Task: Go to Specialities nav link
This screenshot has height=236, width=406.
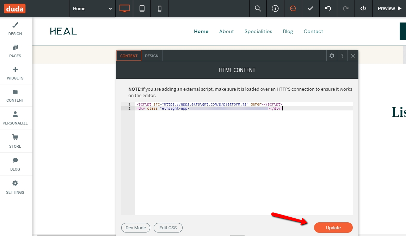Action: click(258, 31)
